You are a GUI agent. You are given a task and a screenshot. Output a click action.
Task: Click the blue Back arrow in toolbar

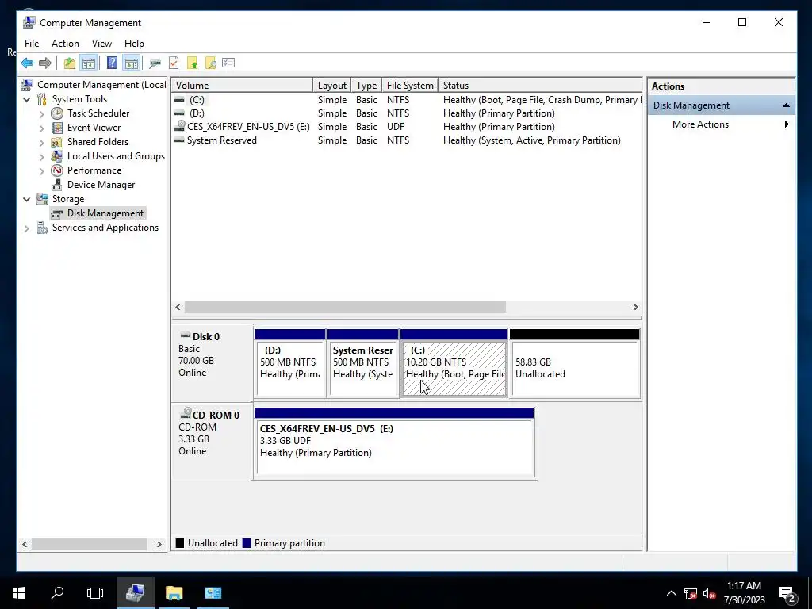coord(27,63)
